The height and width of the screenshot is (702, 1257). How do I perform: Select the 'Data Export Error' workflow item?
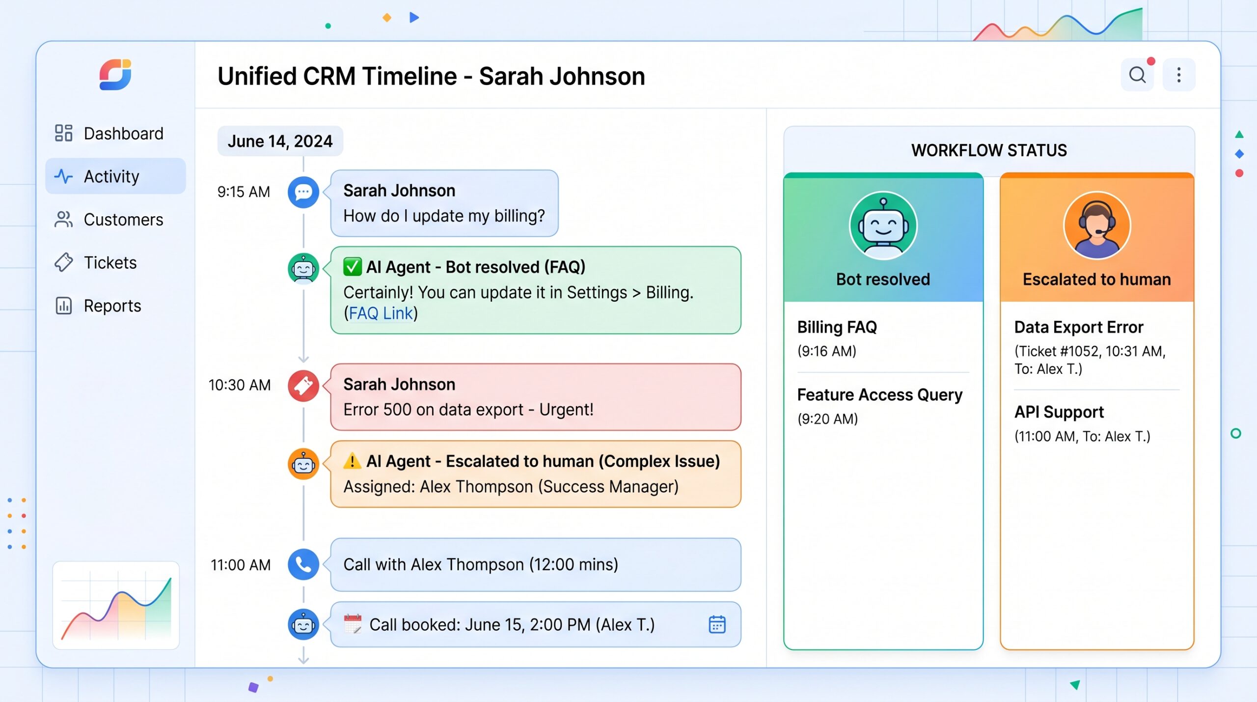[x=1096, y=347]
